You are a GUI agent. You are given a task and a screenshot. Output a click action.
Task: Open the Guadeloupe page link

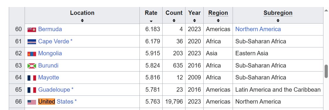54,90
